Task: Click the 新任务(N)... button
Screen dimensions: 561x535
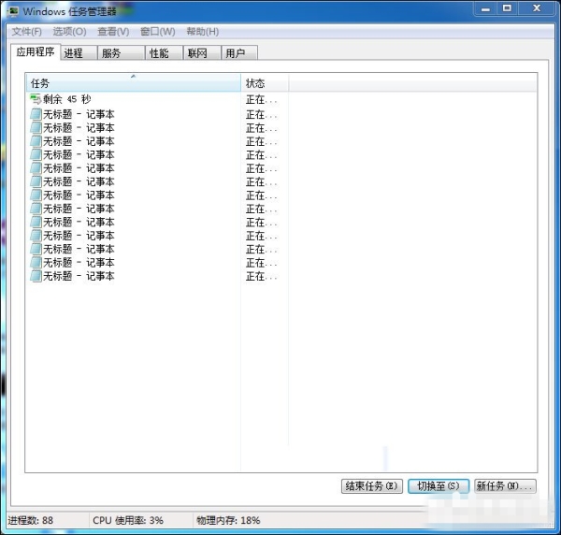Action: pos(504,486)
